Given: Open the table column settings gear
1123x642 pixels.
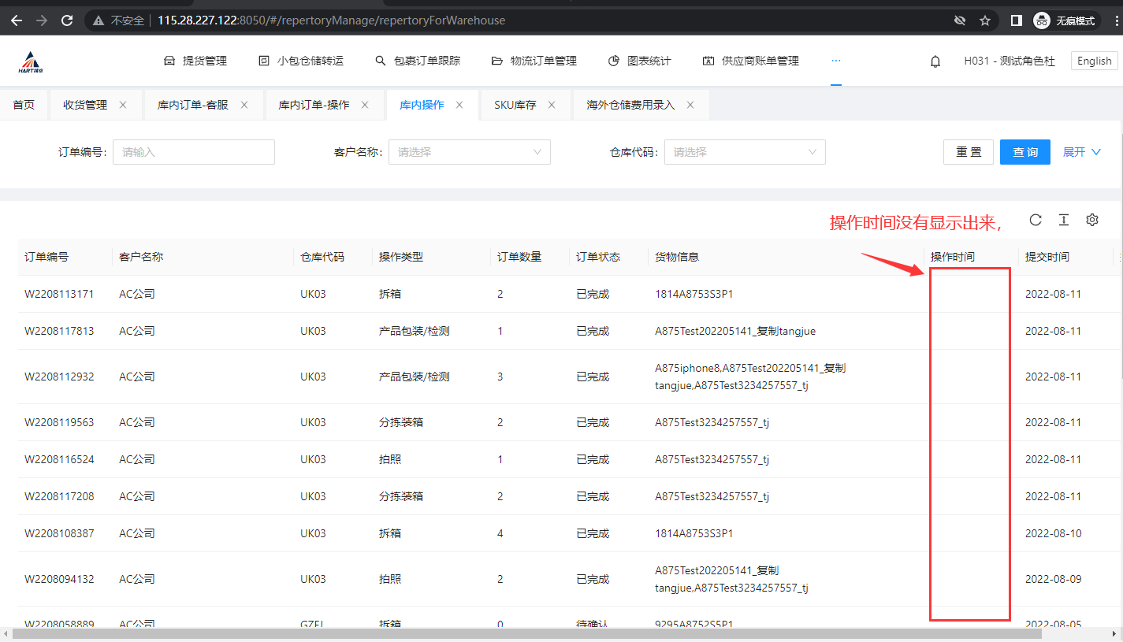Looking at the screenshot, I should [1092, 221].
